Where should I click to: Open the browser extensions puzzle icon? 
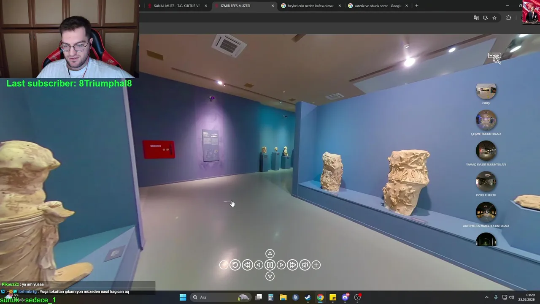(x=508, y=18)
